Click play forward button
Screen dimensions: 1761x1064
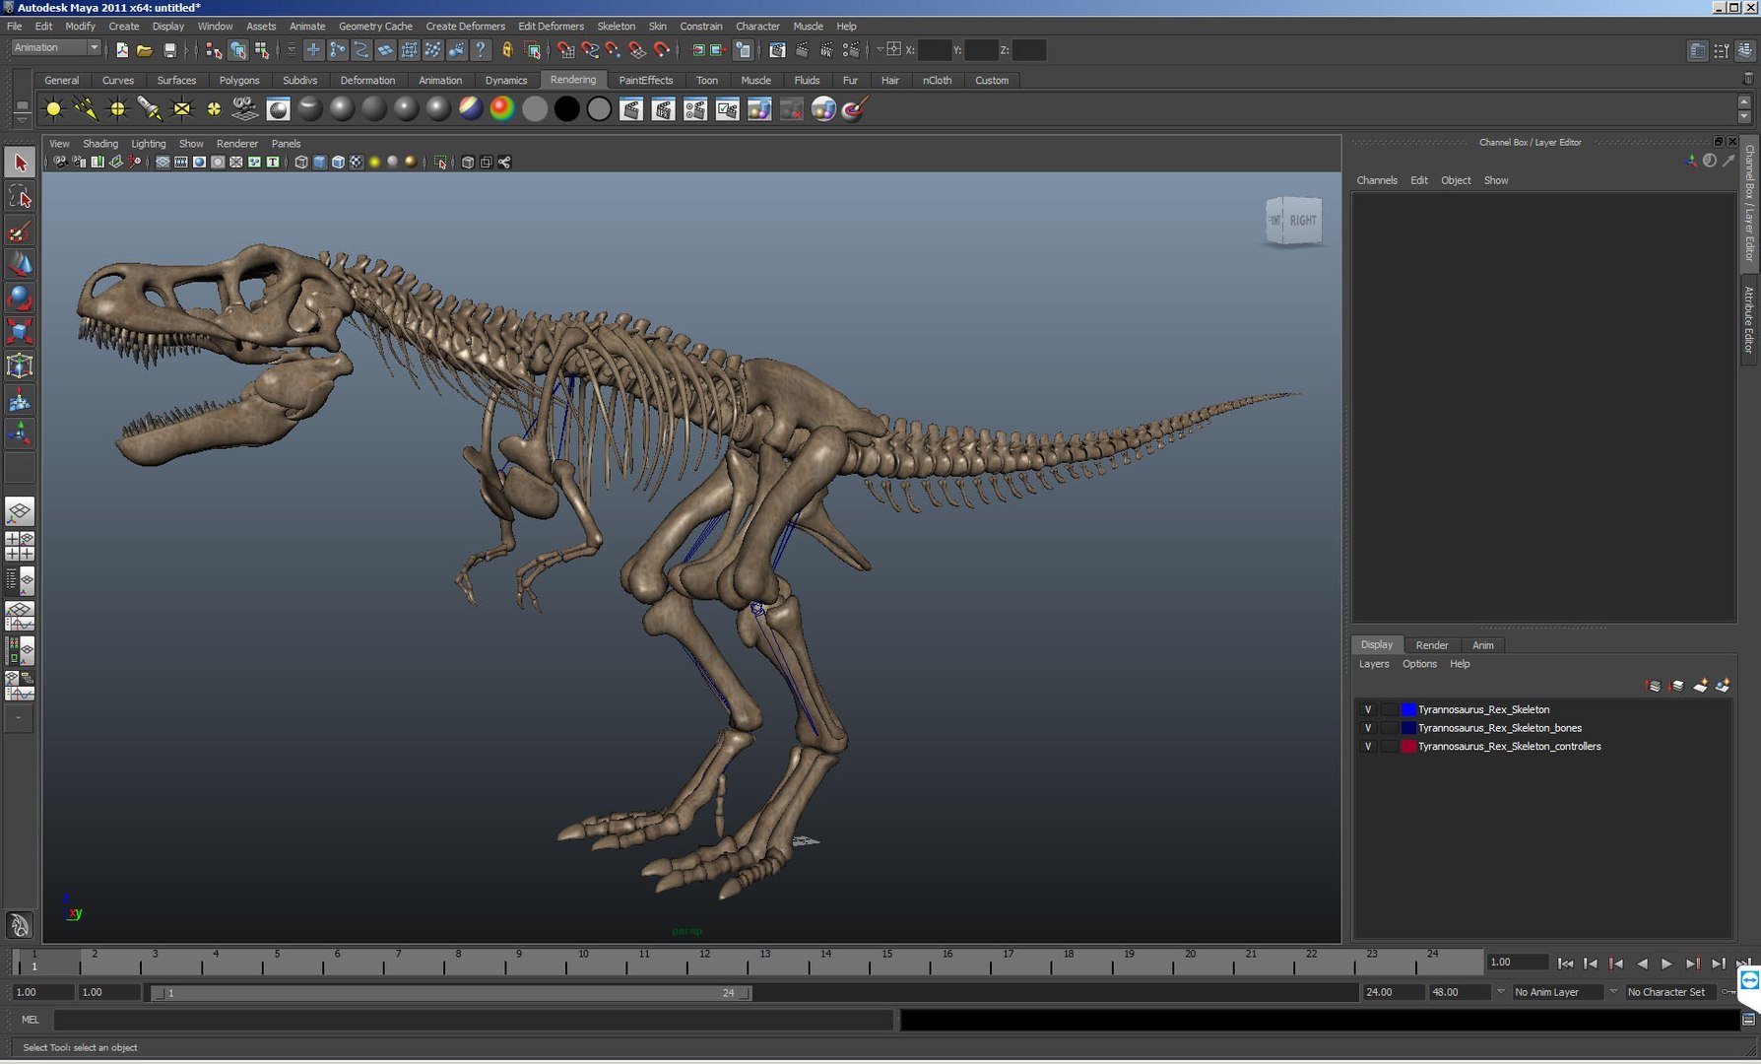pos(1666,964)
